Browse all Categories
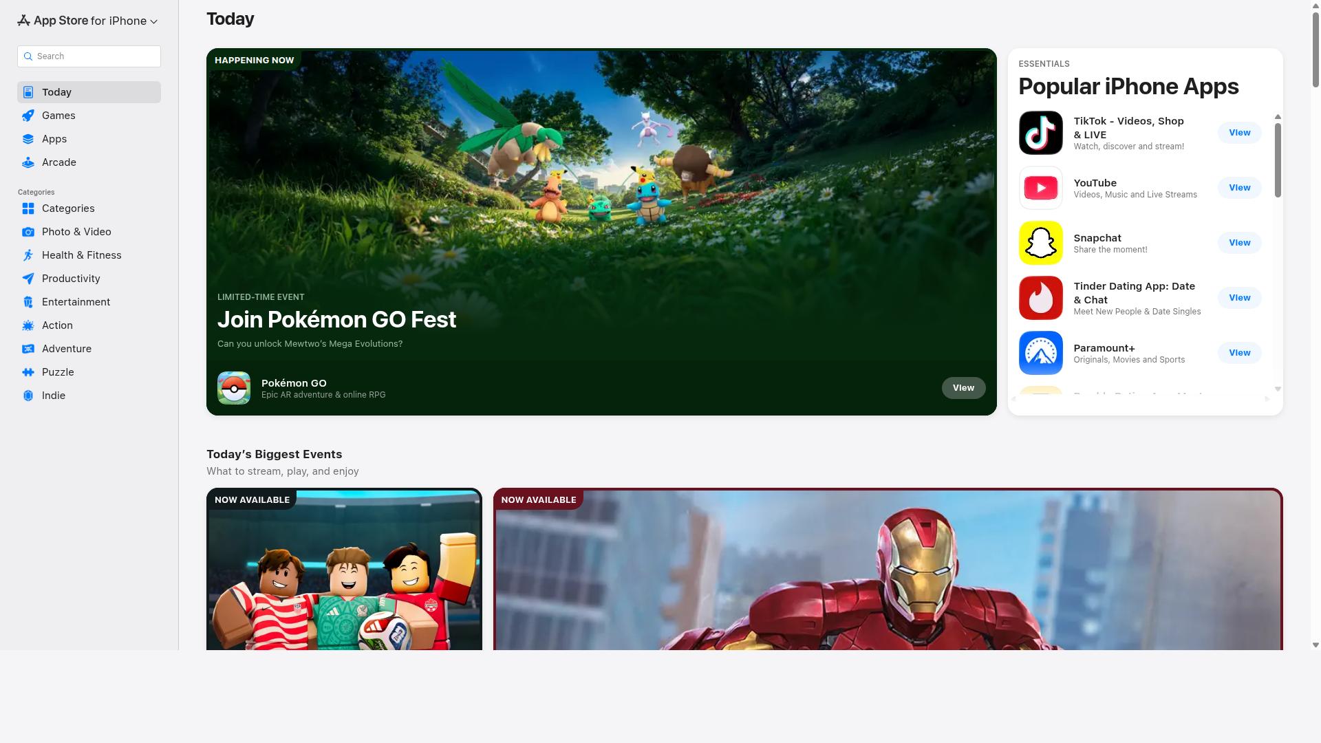The width and height of the screenshot is (1321, 743). pos(89,208)
